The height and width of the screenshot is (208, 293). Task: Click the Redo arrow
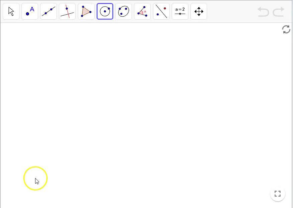[279, 12]
